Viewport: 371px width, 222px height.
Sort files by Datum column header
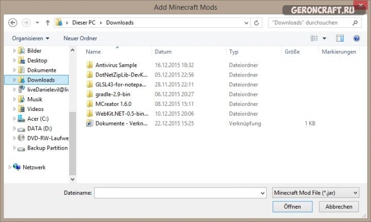click(x=163, y=52)
